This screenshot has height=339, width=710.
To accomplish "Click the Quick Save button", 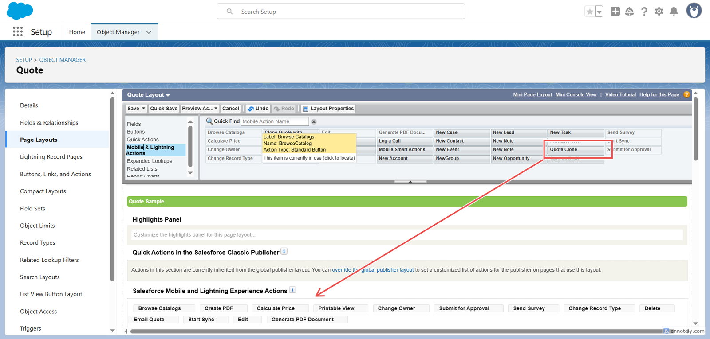I will (x=164, y=109).
